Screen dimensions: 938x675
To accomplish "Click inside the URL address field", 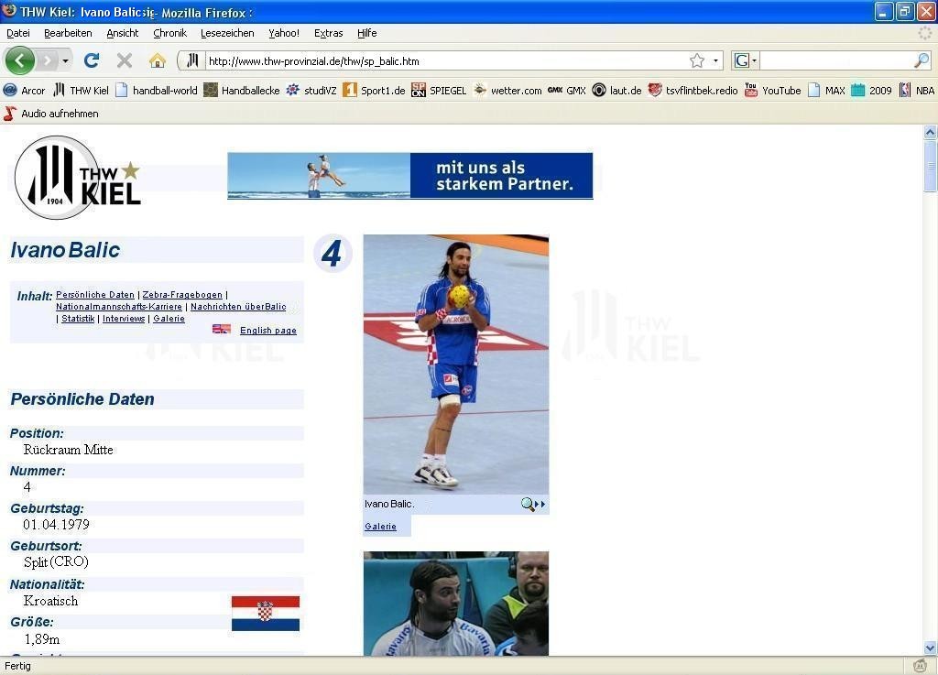I will (x=440, y=61).
